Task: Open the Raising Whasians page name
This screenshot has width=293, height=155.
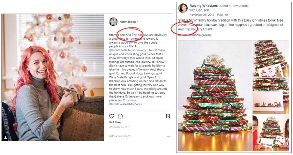Action: (203, 6)
